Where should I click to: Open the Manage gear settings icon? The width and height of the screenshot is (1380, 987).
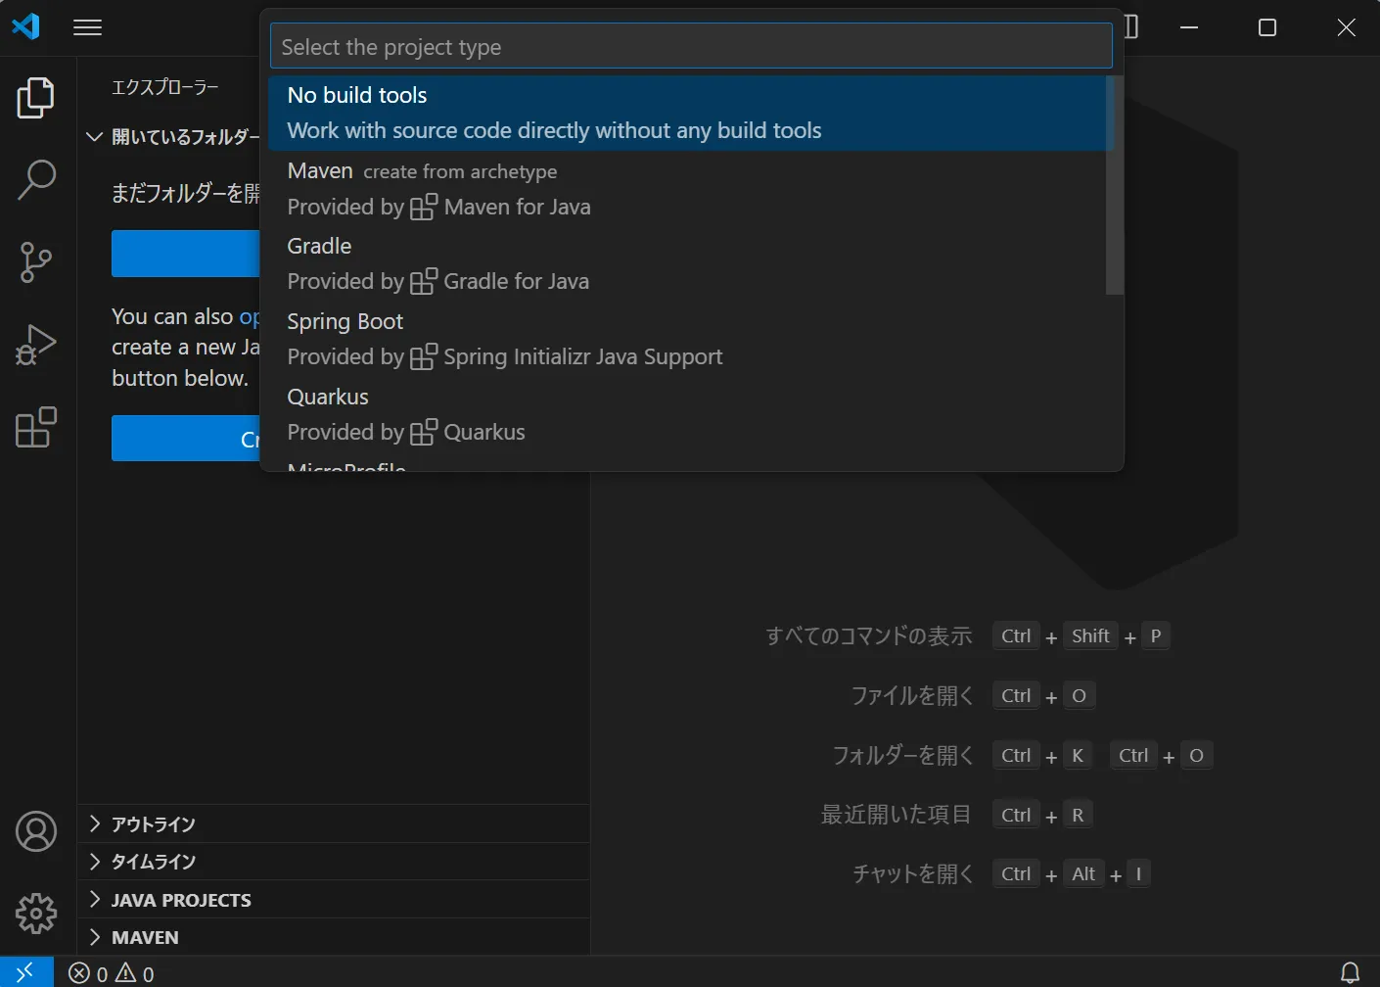pyautogui.click(x=36, y=914)
